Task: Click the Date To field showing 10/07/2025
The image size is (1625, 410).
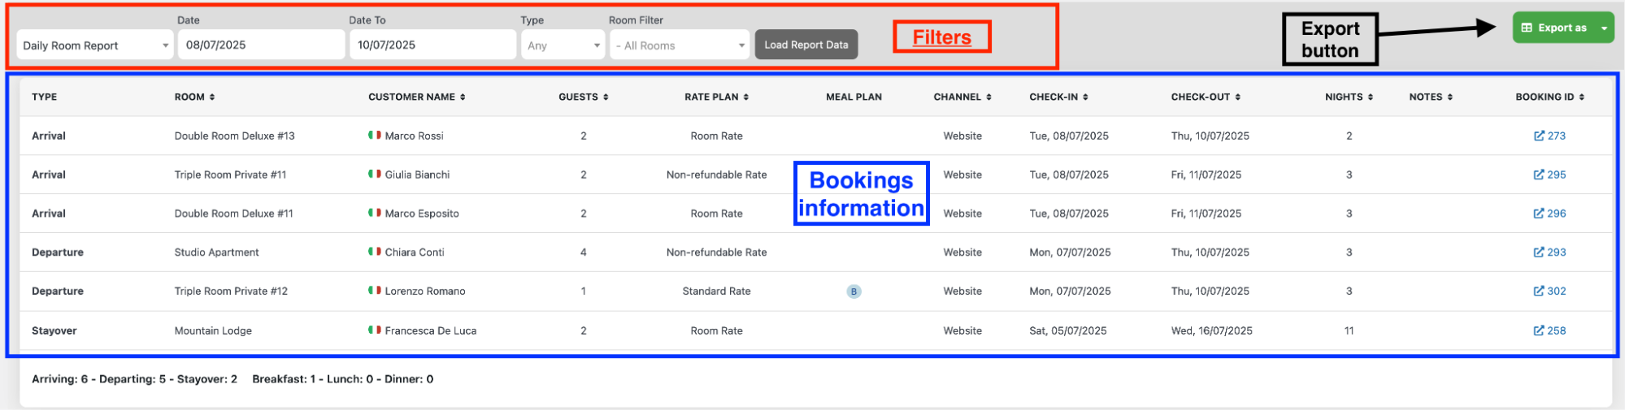Action: tap(432, 45)
